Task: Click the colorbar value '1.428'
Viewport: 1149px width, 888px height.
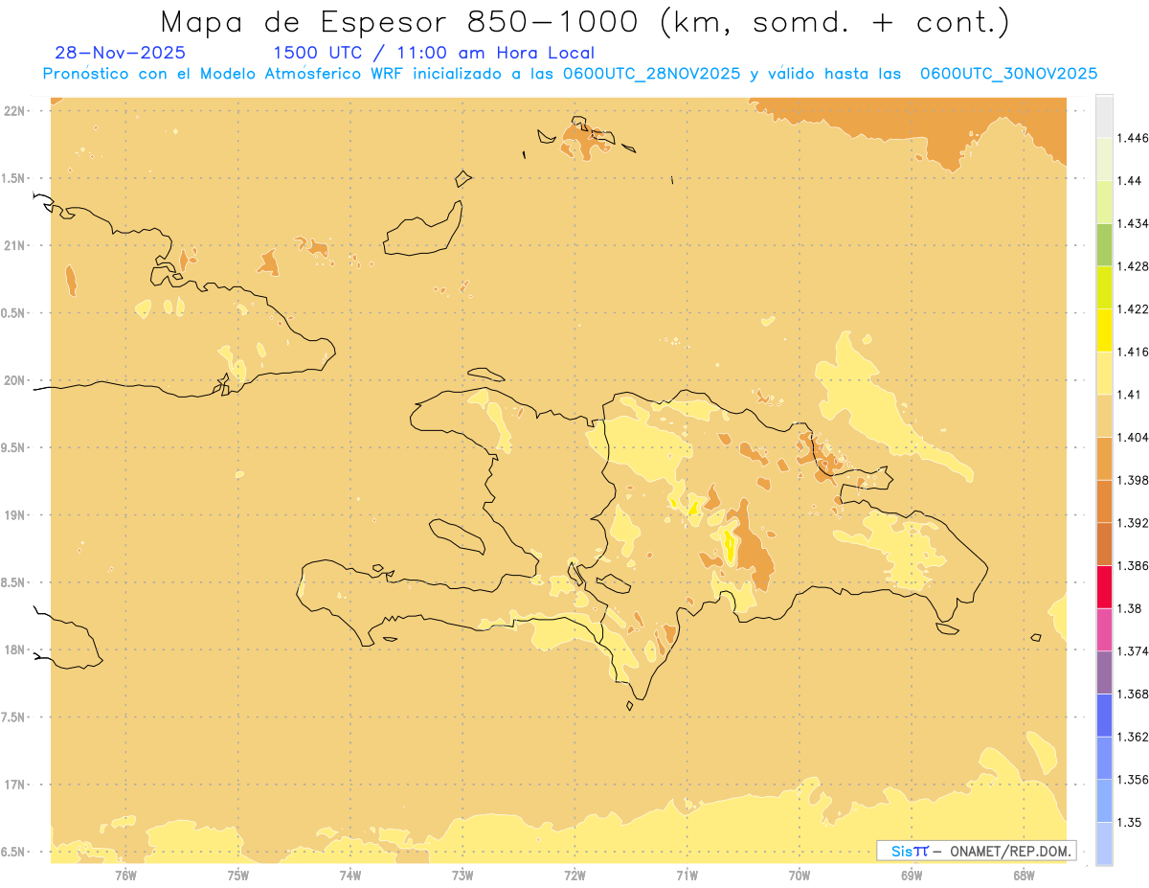Action: click(x=1134, y=266)
